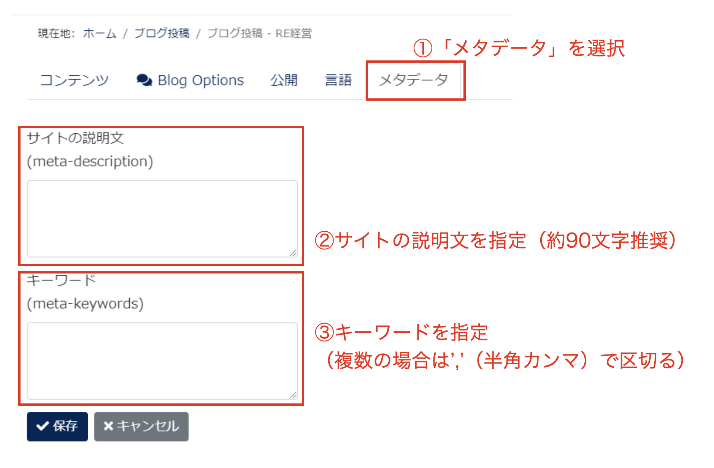714x468 pixels.
Task: Save the form with the 保存 button
Action: coord(57,426)
